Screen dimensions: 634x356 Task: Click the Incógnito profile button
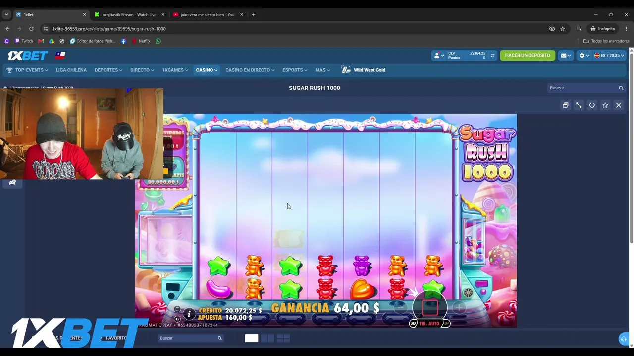click(x=603, y=29)
